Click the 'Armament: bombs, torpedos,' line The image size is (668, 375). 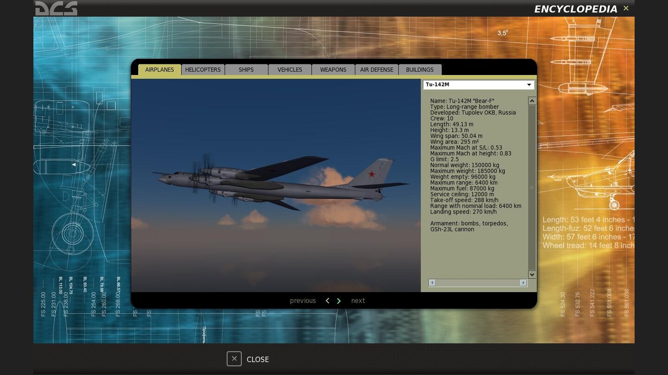469,224
